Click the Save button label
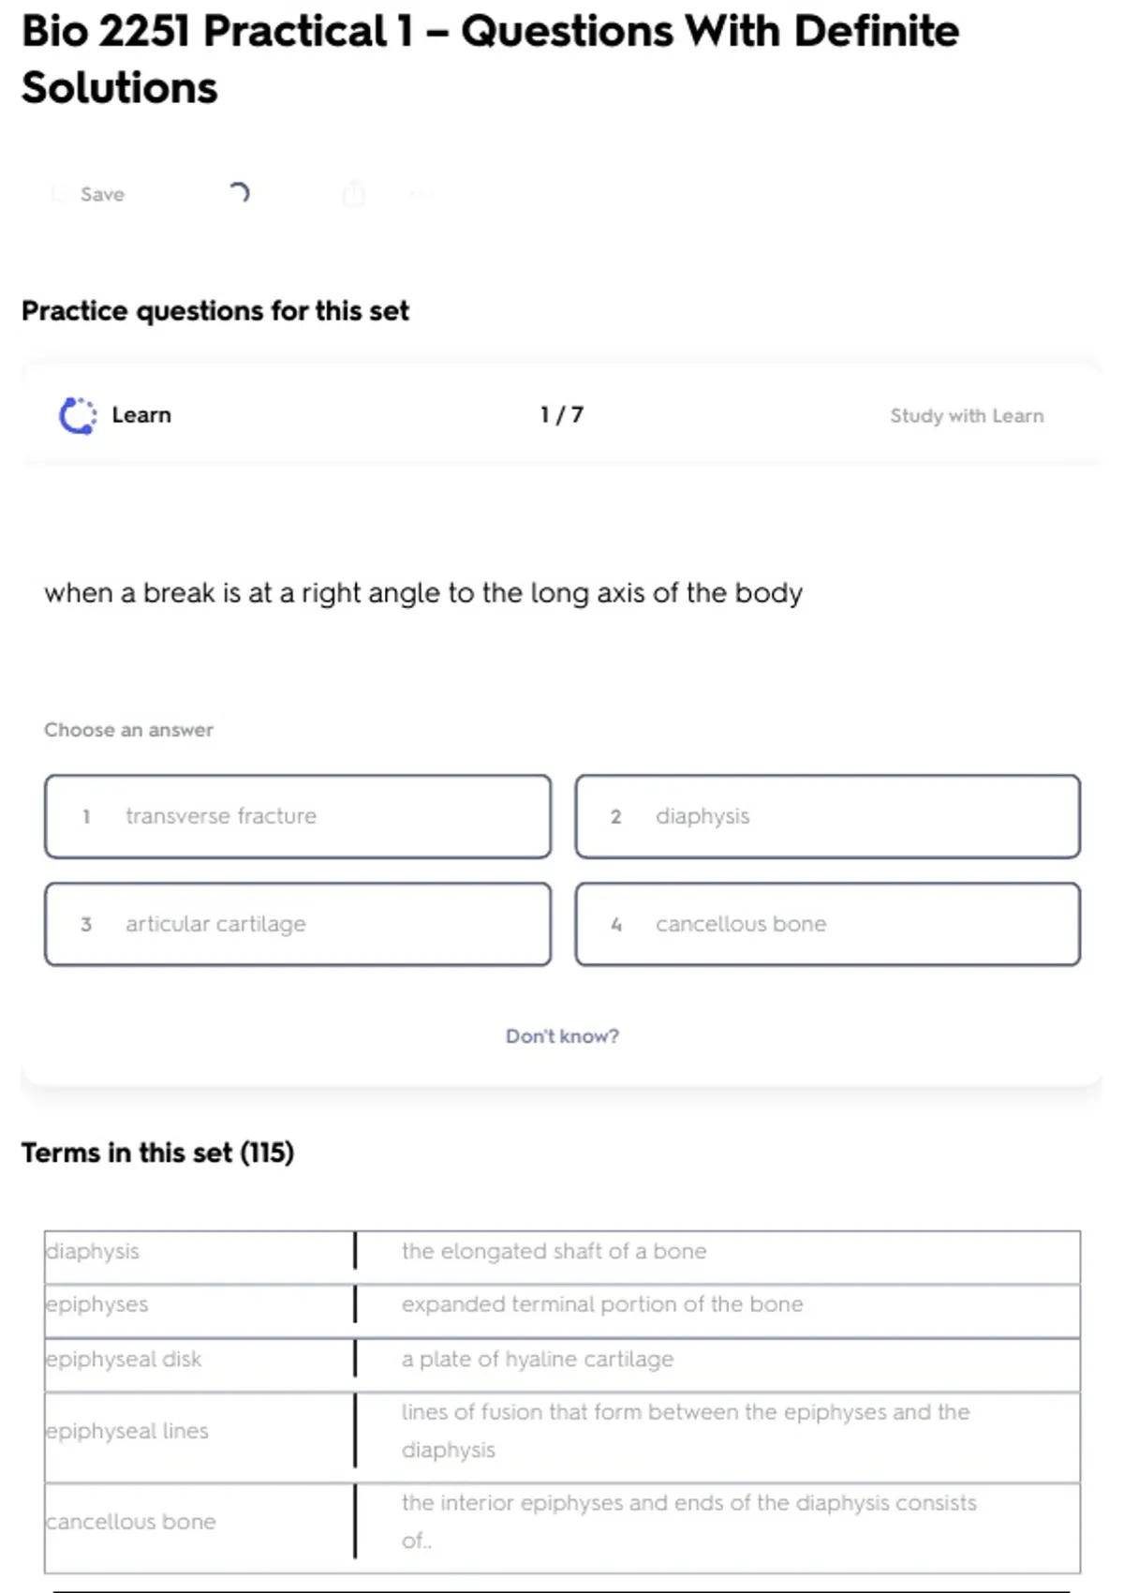 [102, 194]
